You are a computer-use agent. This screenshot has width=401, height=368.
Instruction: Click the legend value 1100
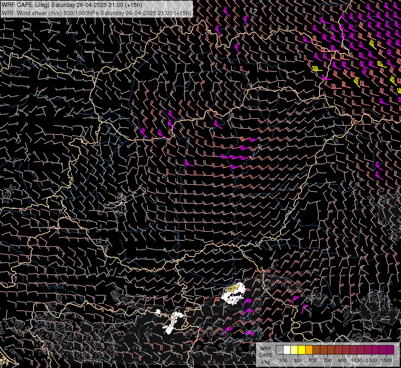356,360
